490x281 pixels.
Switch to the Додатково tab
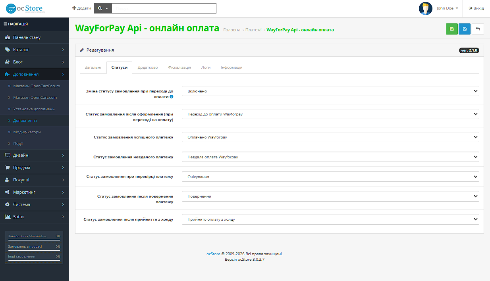(x=148, y=67)
